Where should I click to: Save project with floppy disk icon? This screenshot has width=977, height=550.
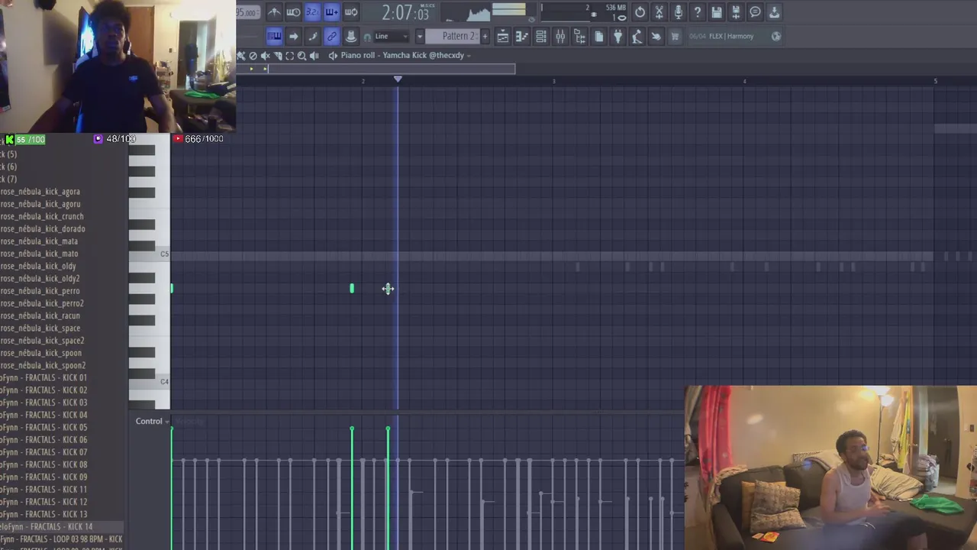pos(716,12)
